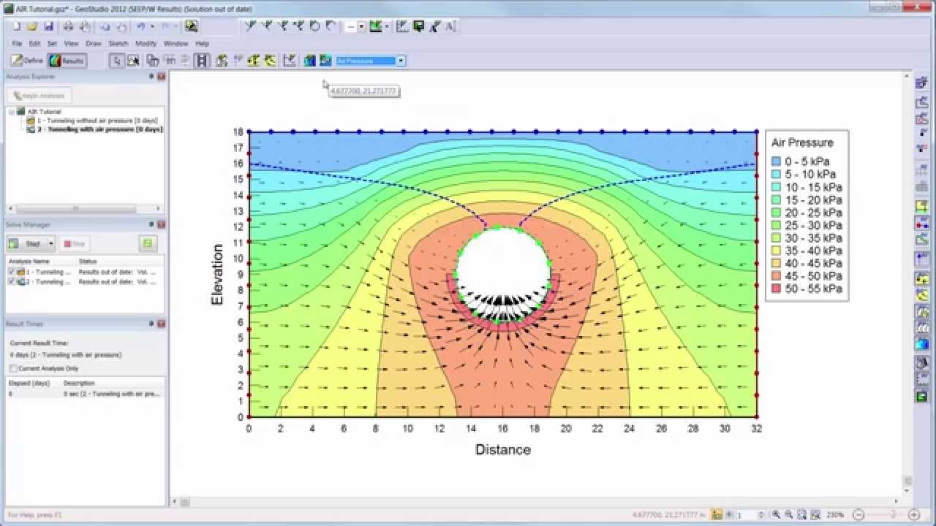The width and height of the screenshot is (936, 526).
Task: Click the zoom slider minus button
Action: (859, 515)
